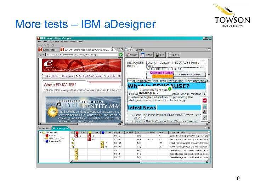The height and width of the screenshot is (191, 255).
Task: Click the Spotlight on Identity Management banner
Action: [83, 110]
